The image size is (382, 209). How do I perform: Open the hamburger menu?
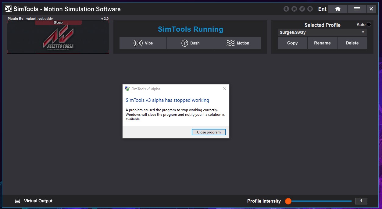tap(357, 9)
